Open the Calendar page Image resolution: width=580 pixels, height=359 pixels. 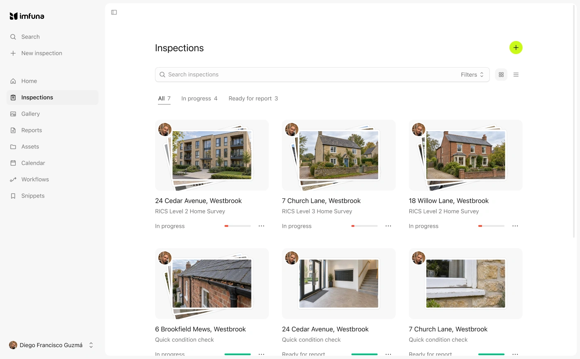coord(53,163)
